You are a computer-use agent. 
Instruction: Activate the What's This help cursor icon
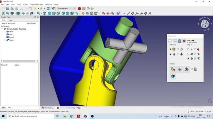tap(53, 9)
